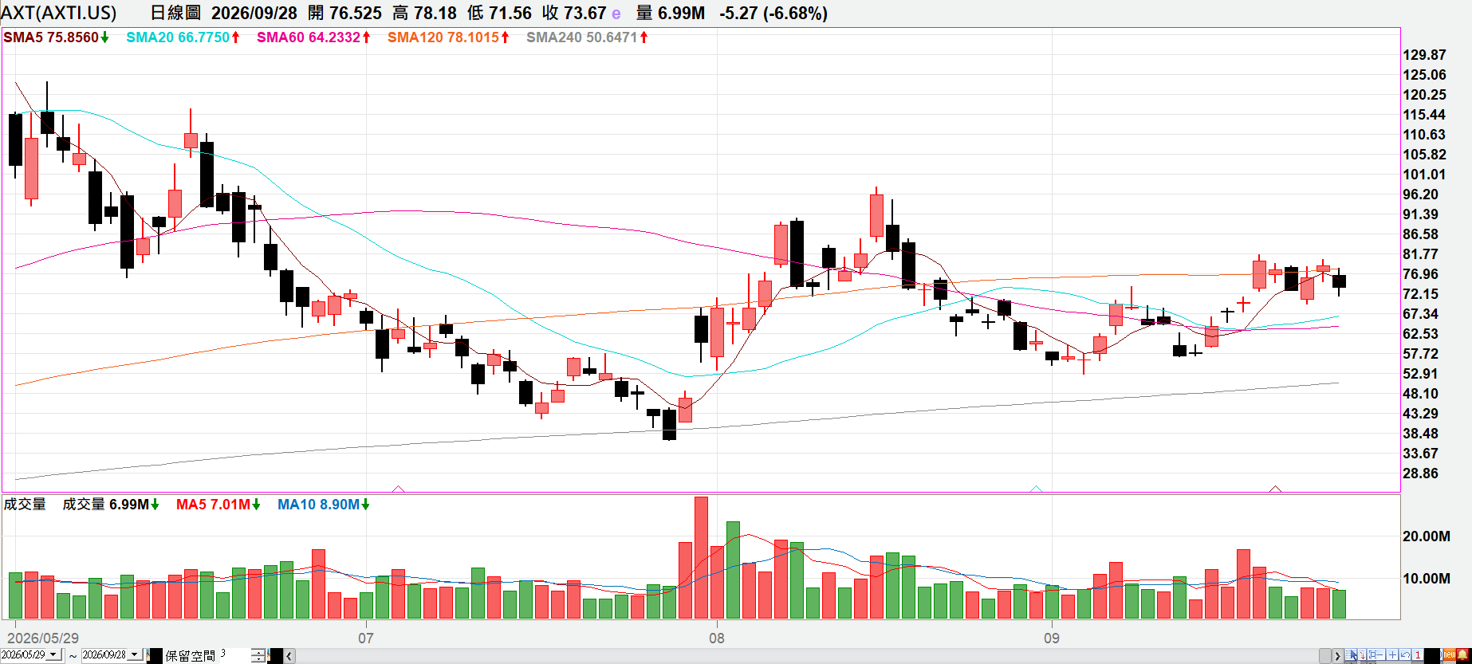Click the 量 6.99M volume text in the header
Screen dimensions: 1472x664
tap(671, 14)
